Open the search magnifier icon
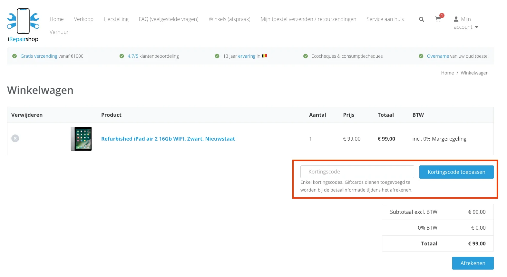Image resolution: width=507 pixels, height=277 pixels. (421, 19)
